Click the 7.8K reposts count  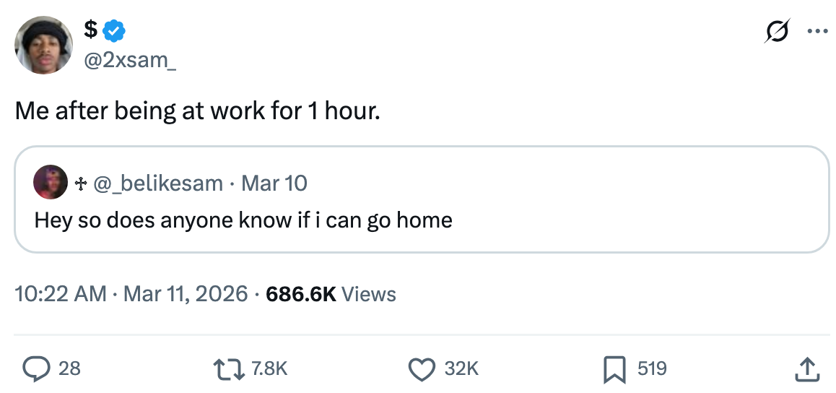271,368
